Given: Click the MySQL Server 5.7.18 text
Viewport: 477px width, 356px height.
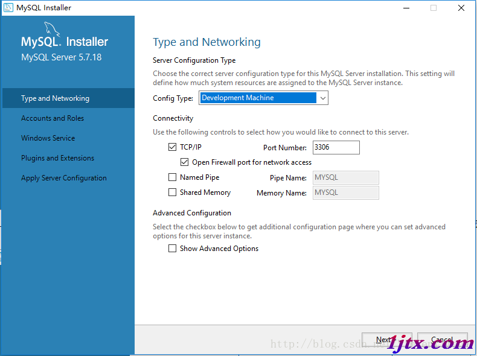Looking at the screenshot, I should [62, 57].
